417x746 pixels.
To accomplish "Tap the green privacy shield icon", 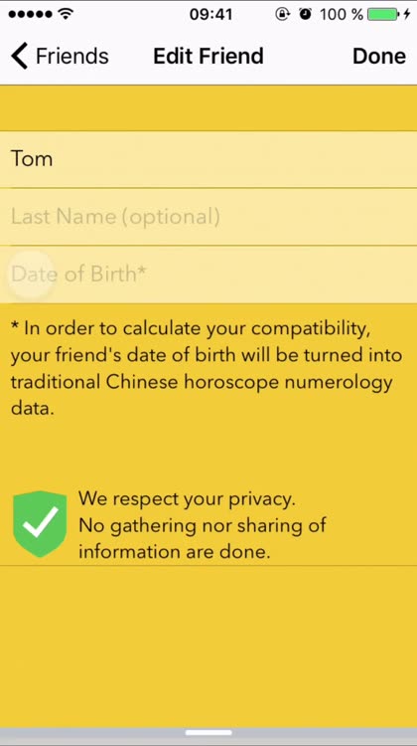I will tap(40, 524).
